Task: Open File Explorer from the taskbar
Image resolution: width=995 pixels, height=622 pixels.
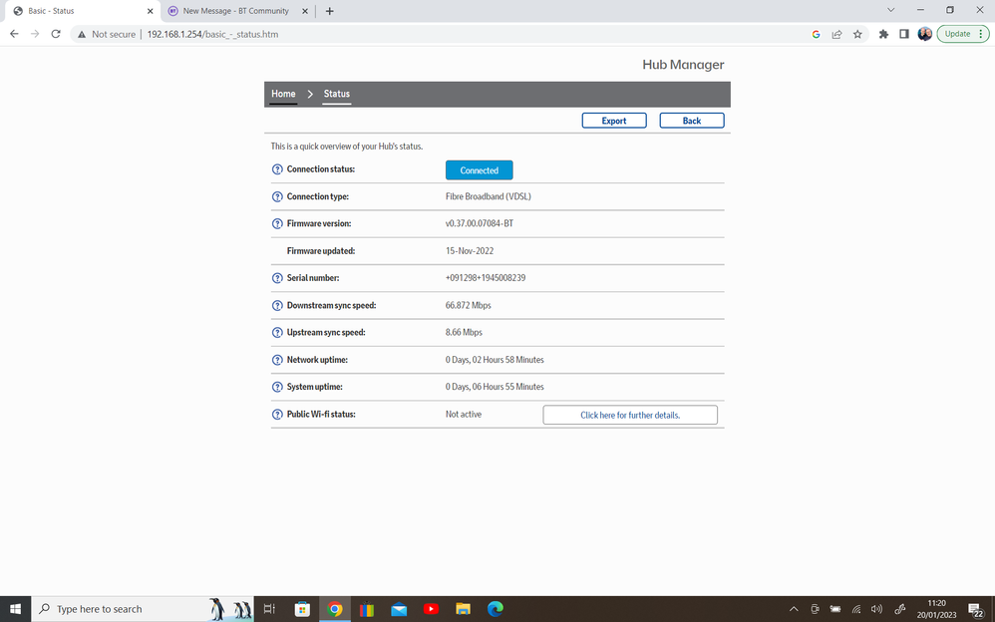Action: (463, 609)
